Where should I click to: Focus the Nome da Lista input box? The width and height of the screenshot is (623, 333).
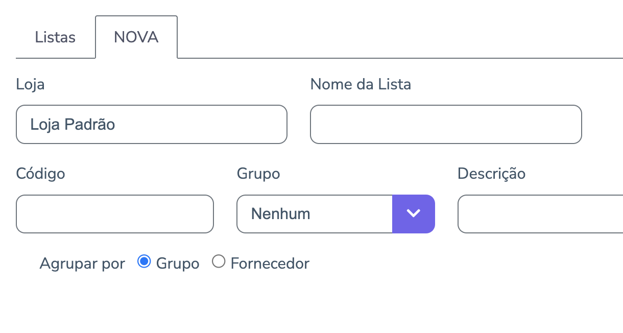pos(446,125)
